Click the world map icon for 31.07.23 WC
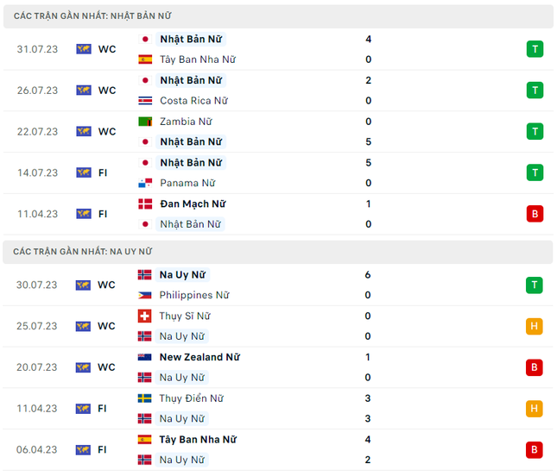The width and height of the screenshot is (557, 476). 84,49
